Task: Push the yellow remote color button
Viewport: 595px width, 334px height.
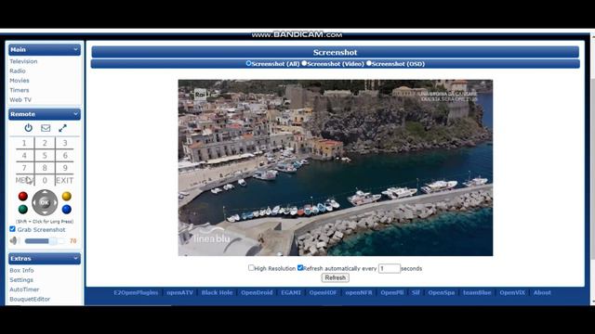Action: [67, 196]
